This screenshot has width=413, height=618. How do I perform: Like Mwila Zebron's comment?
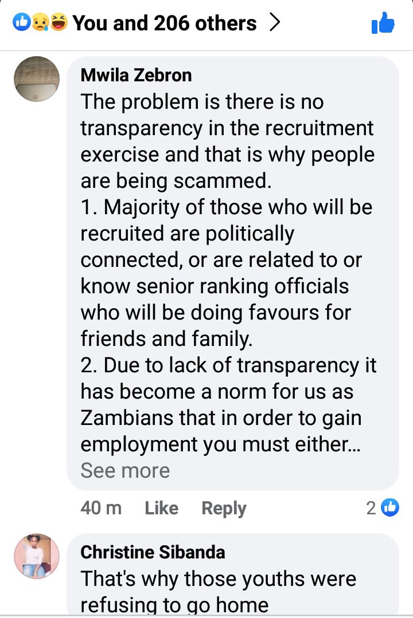click(162, 507)
